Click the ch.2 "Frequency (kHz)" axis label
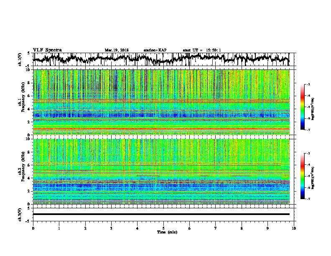331x256 pixels. click(23, 166)
